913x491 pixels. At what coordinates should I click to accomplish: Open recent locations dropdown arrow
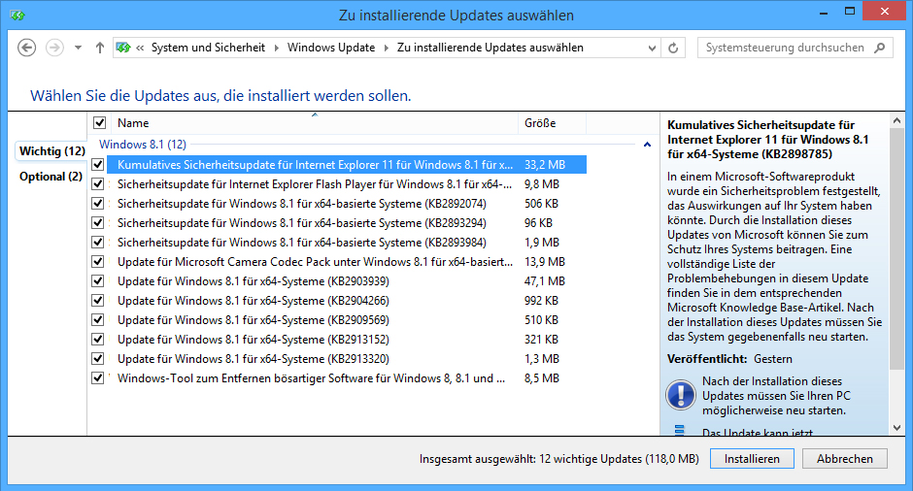point(78,48)
